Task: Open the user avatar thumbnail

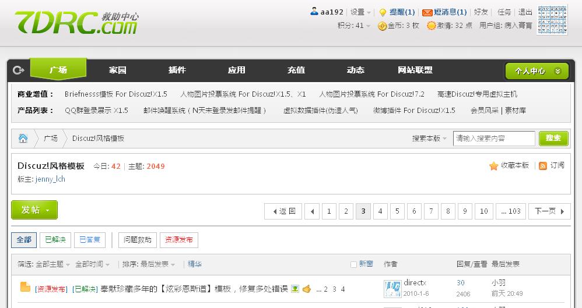Action: (x=552, y=20)
